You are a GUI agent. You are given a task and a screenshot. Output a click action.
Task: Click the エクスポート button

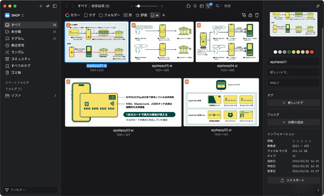click(293, 180)
